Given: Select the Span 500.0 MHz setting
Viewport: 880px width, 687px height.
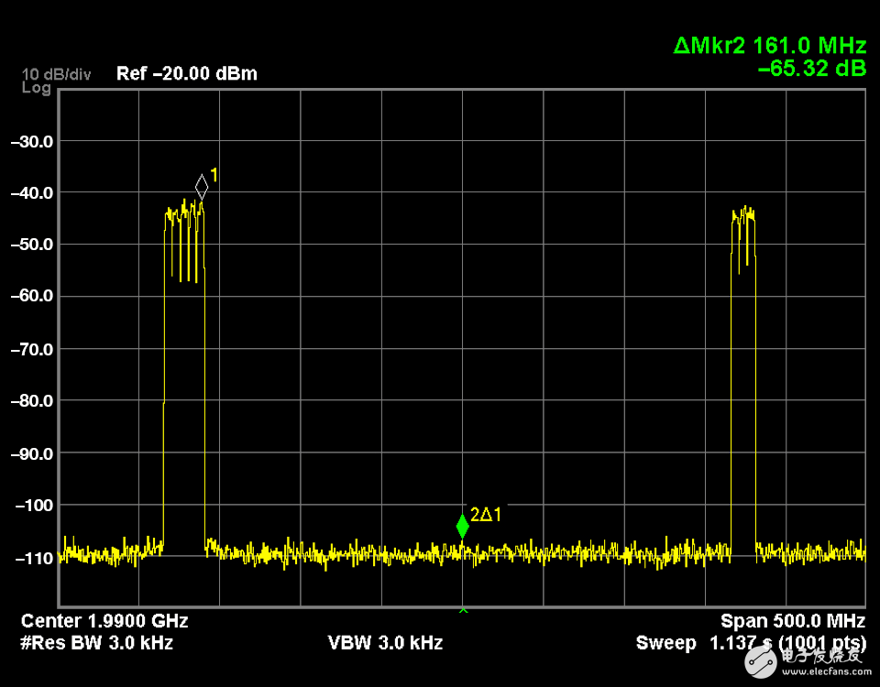Looking at the screenshot, I should tap(792, 620).
